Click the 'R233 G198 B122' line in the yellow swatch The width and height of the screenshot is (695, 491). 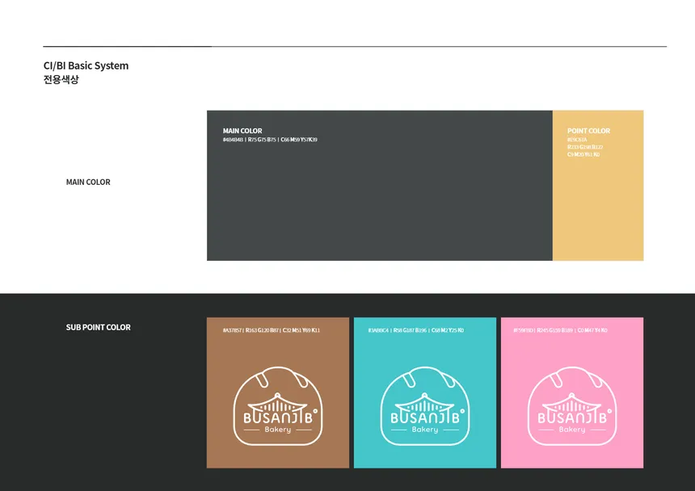pyautogui.click(x=585, y=147)
